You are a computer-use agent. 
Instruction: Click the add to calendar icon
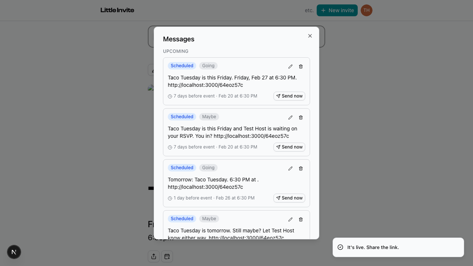click(x=167, y=256)
